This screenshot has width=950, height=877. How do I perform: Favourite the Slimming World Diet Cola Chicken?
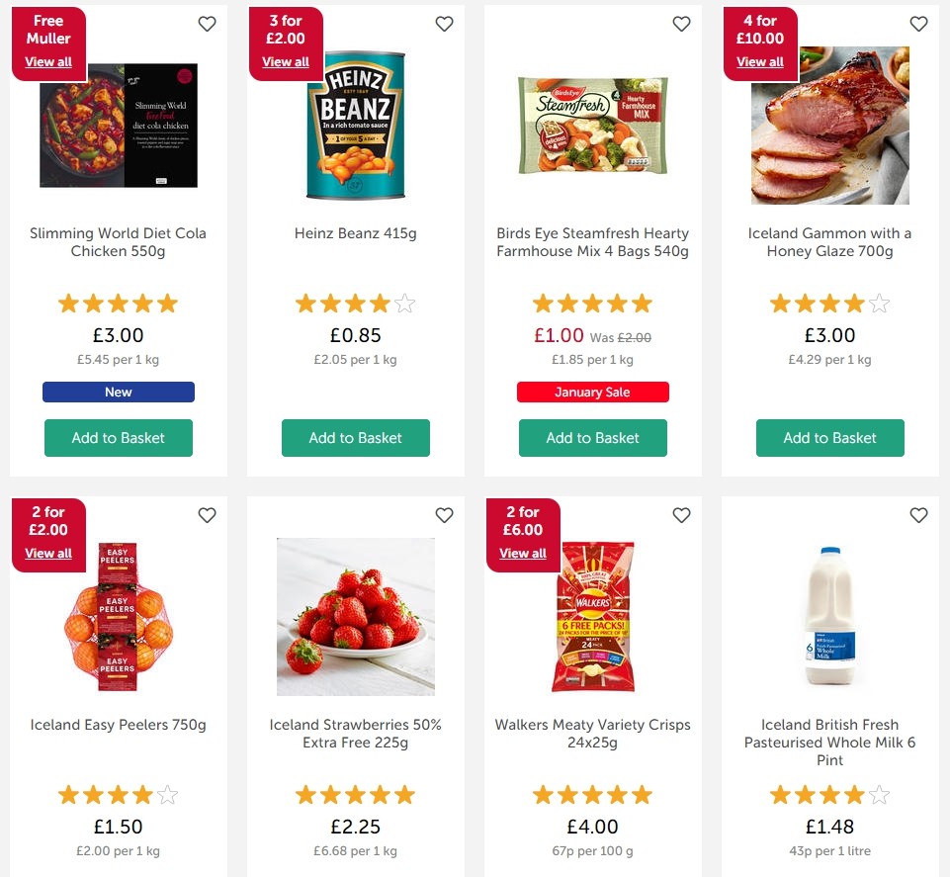click(207, 24)
